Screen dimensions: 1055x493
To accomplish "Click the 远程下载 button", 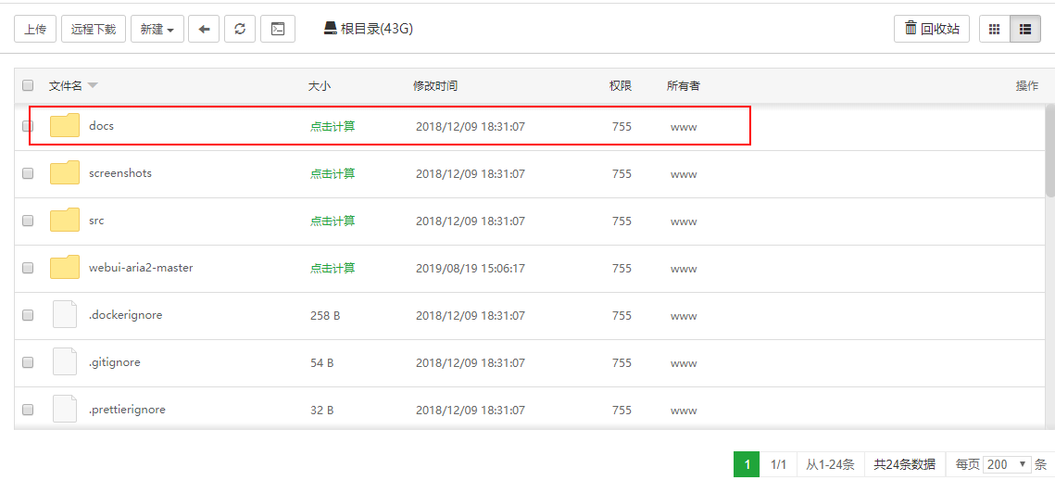I will (94, 29).
